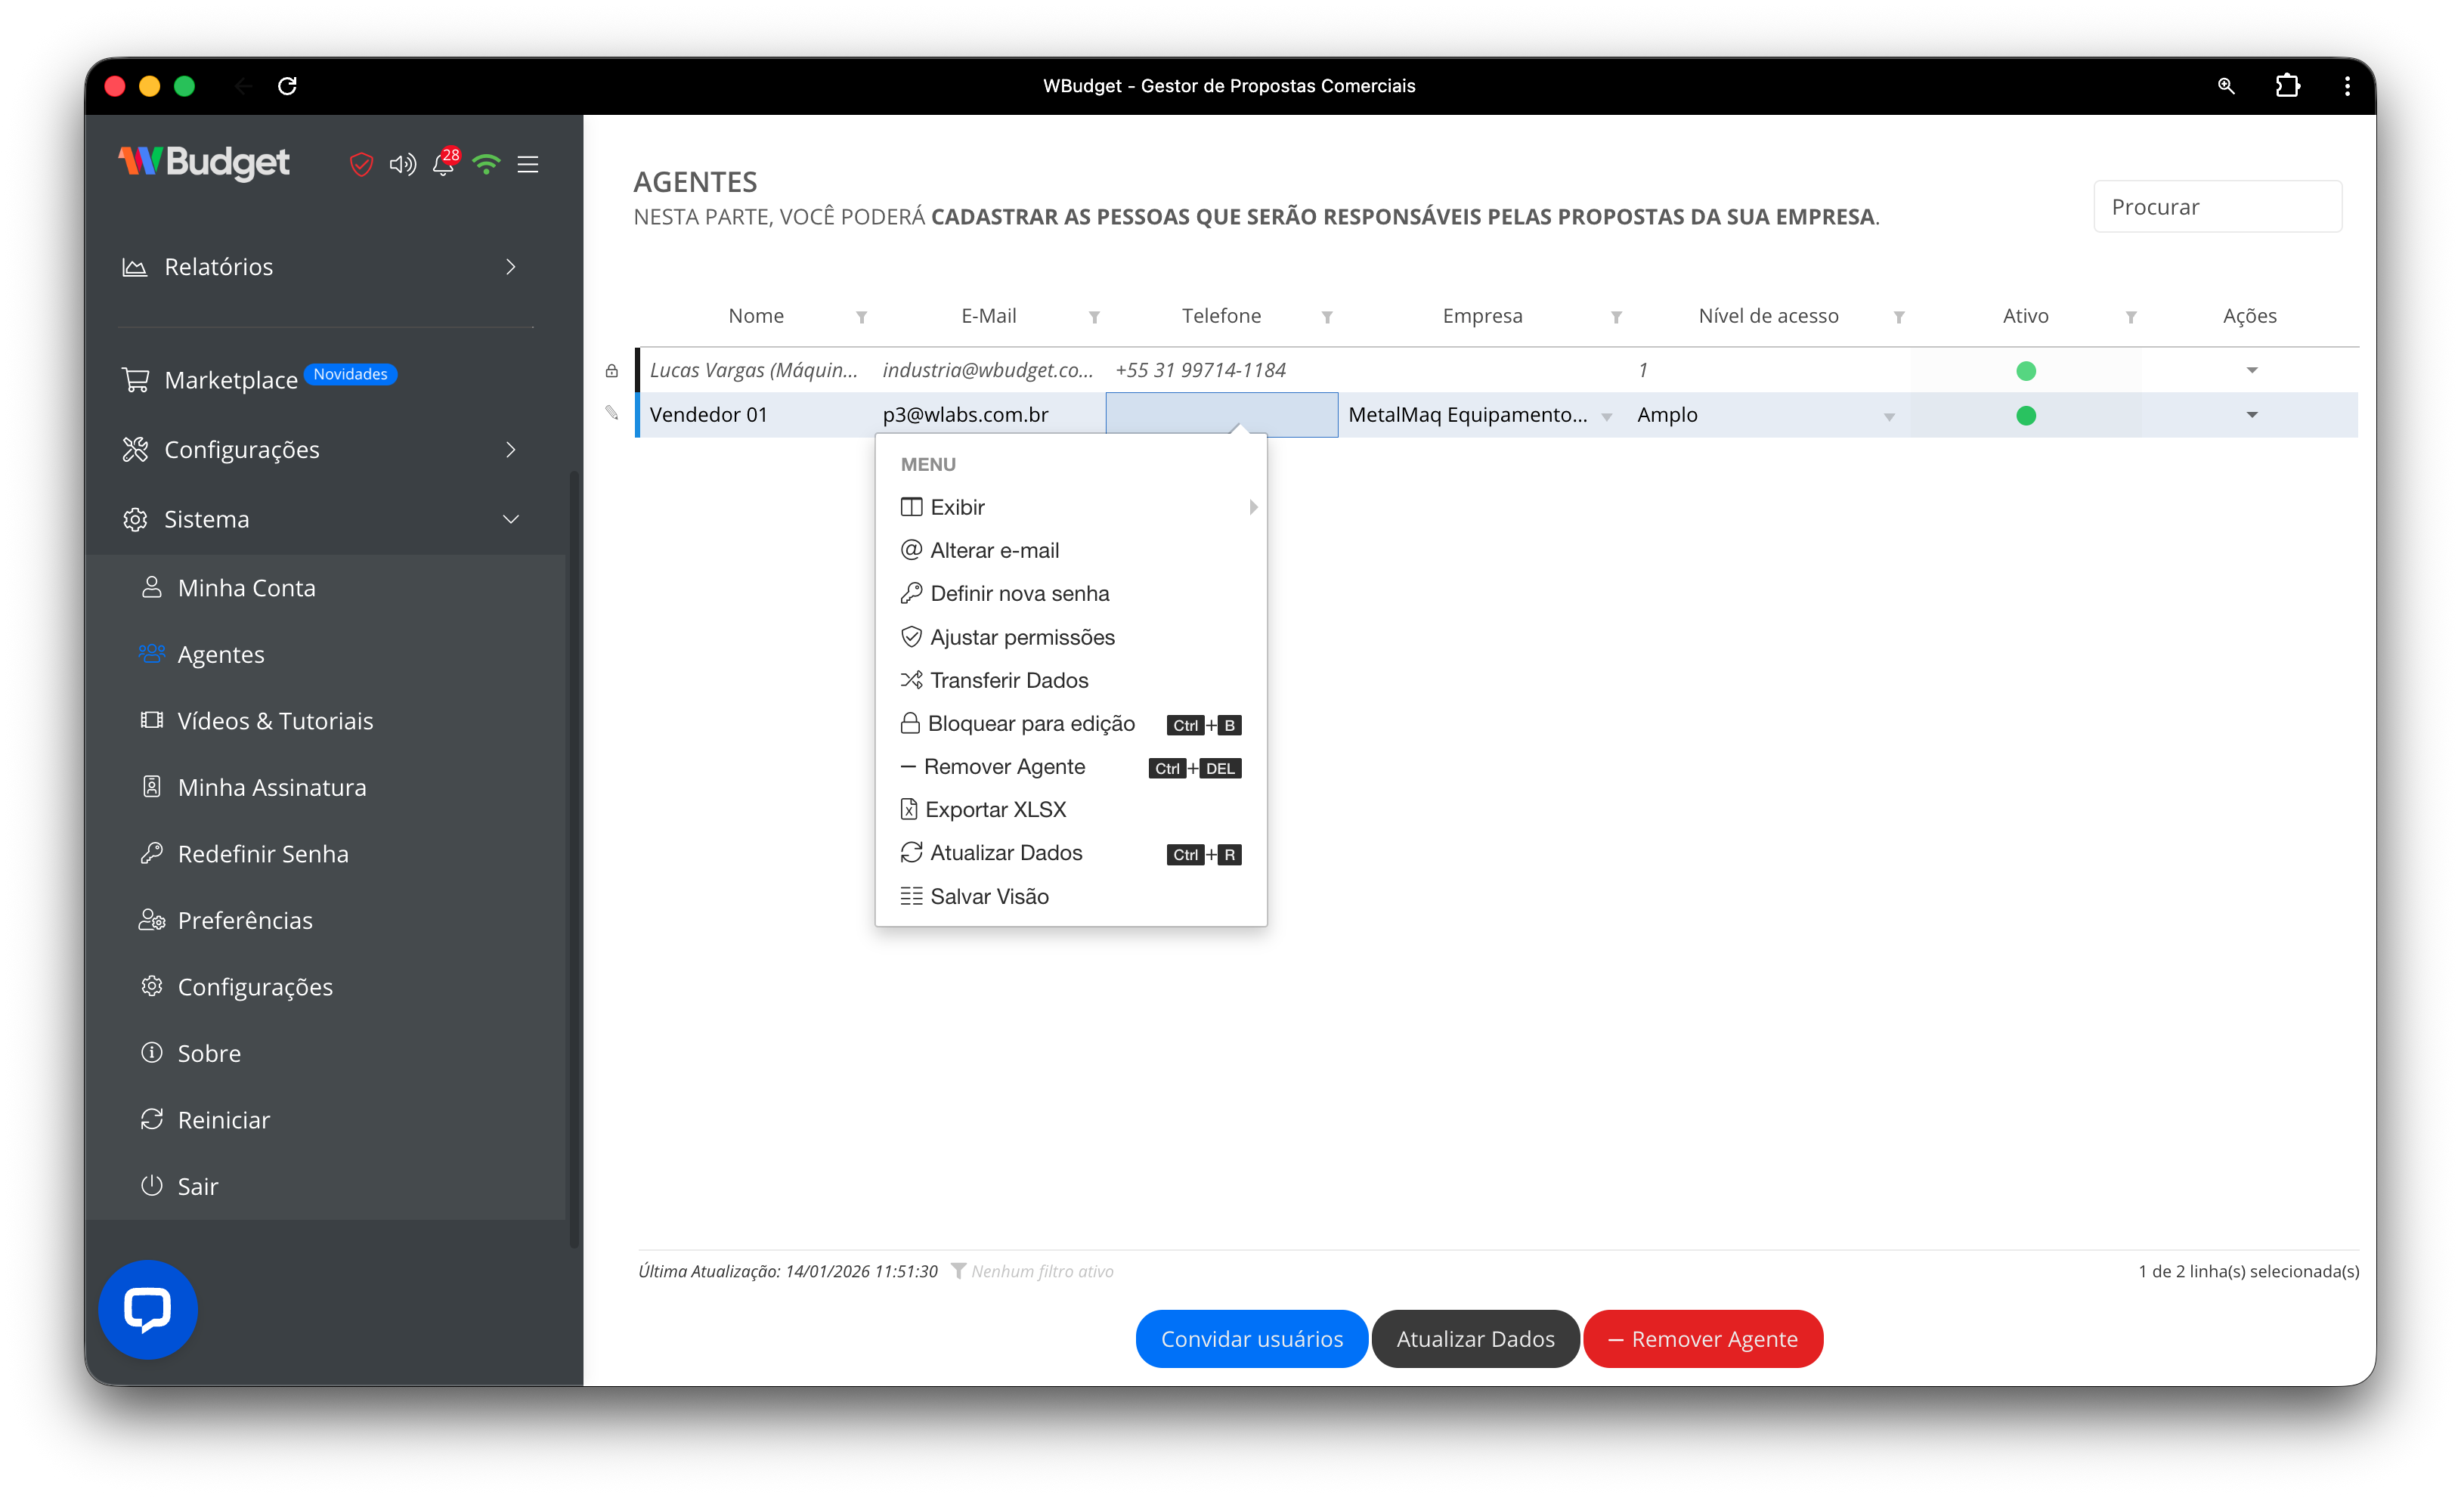Click the Nome column filter icon
This screenshot has height=1498, width=2461.
pyautogui.click(x=861, y=317)
